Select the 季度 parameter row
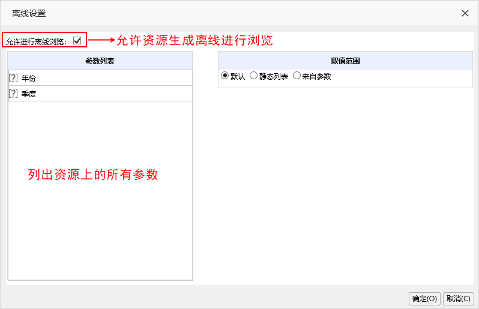The height and width of the screenshot is (309, 479). [x=100, y=94]
